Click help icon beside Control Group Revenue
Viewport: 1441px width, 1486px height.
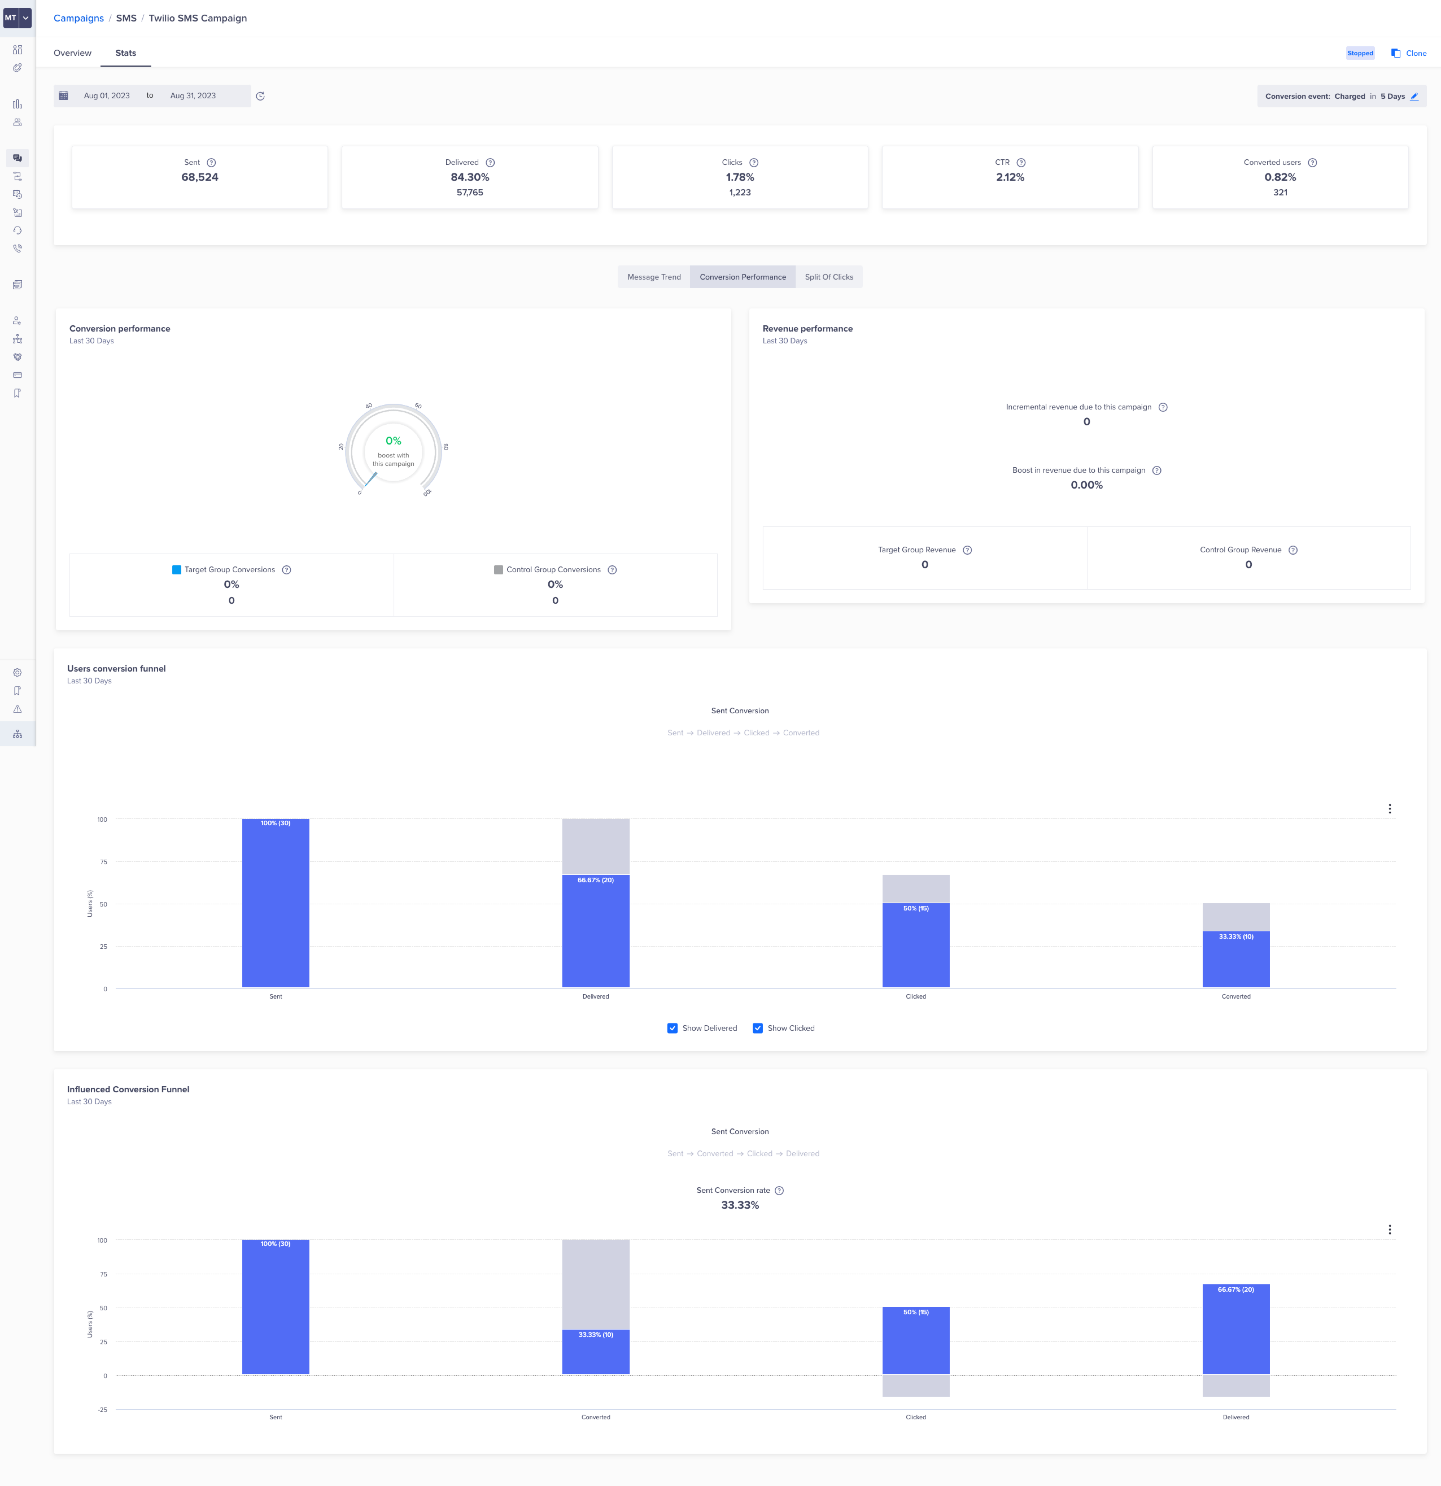tap(1293, 550)
